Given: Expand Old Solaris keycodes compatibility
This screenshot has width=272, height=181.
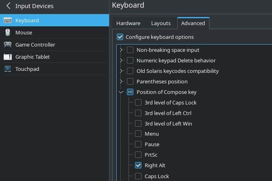Looking at the screenshot, I should pos(121,71).
